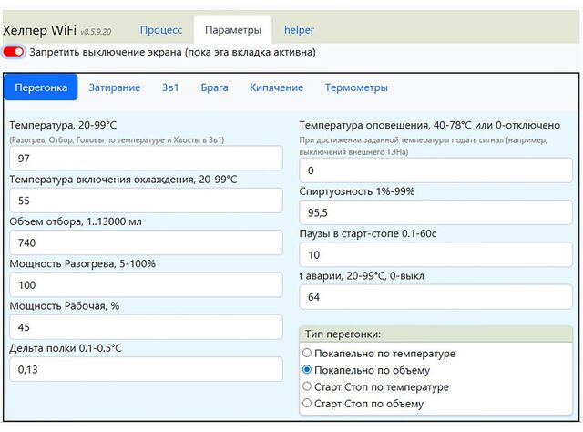The height and width of the screenshot is (432, 583).
Task: Edit the Мощность Рабочая field showing 45
Action: coord(146,327)
